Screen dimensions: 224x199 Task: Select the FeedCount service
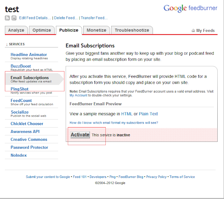[x=21, y=101]
